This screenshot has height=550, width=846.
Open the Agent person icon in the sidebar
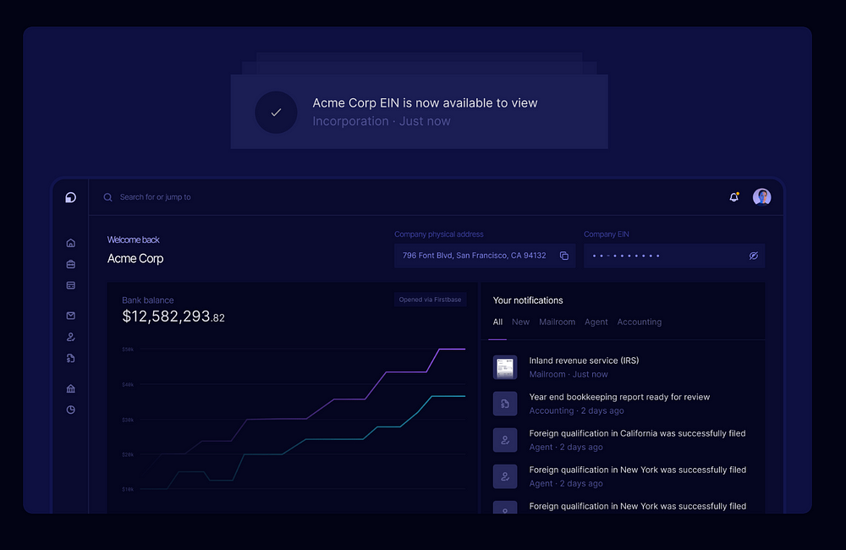[71, 337]
